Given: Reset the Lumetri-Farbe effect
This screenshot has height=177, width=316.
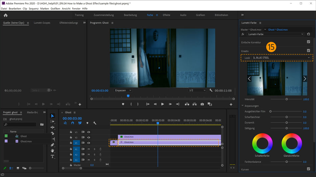Looking at the screenshot, I should [308, 34].
